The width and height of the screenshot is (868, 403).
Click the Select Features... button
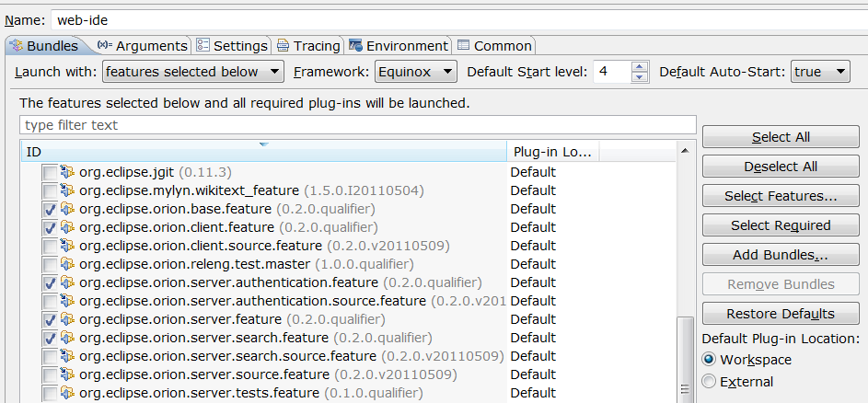click(x=781, y=196)
